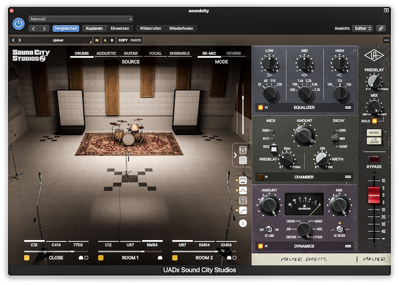Open the Ansicht Editor dropdown

tap(362, 28)
